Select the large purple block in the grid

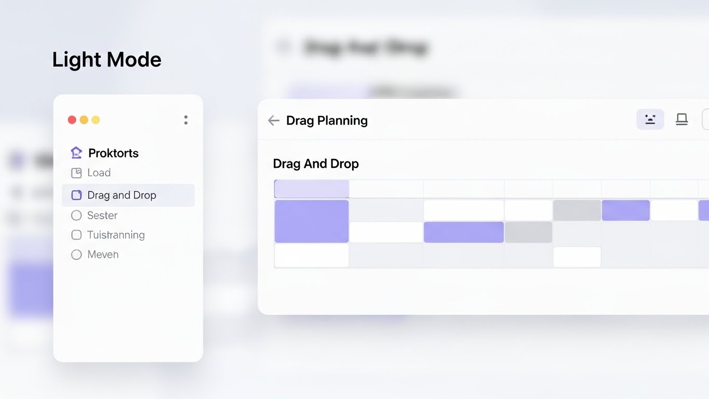[x=311, y=221]
